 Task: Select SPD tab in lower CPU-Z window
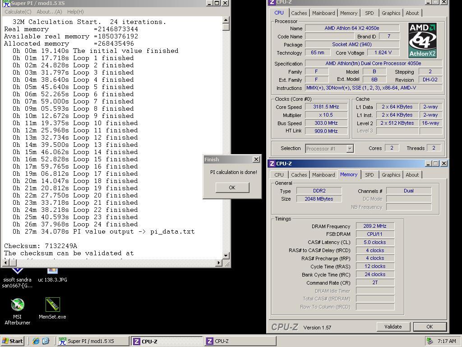[369, 175]
